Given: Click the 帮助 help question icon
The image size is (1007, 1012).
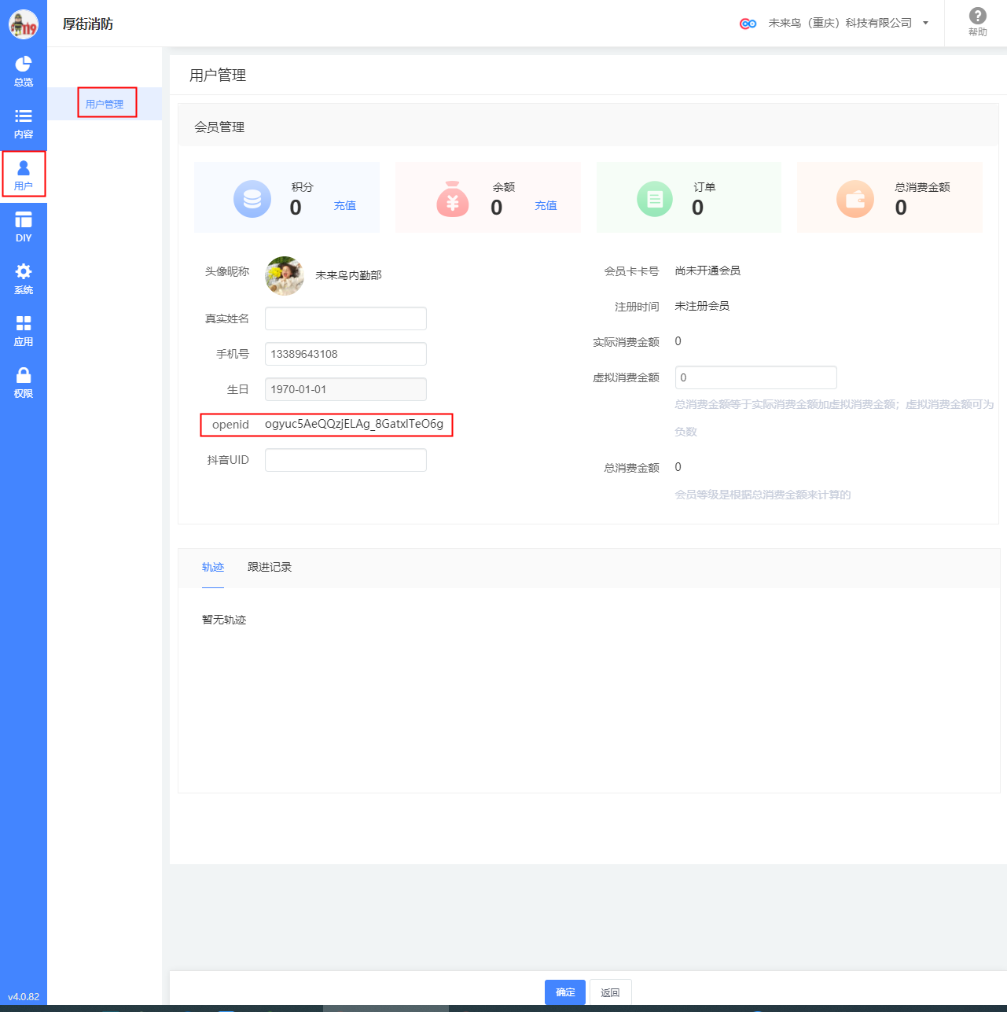Looking at the screenshot, I should pyautogui.click(x=977, y=22).
